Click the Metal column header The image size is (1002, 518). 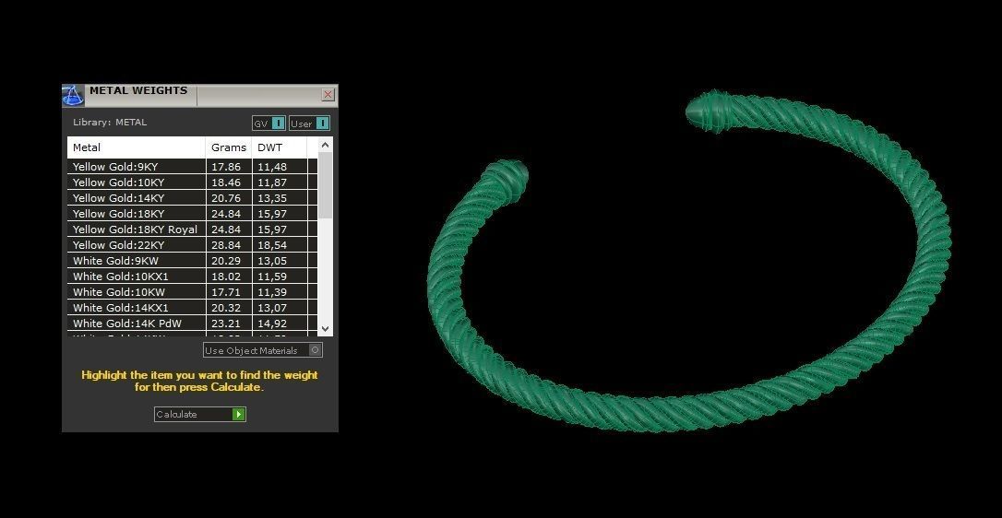tap(137, 147)
